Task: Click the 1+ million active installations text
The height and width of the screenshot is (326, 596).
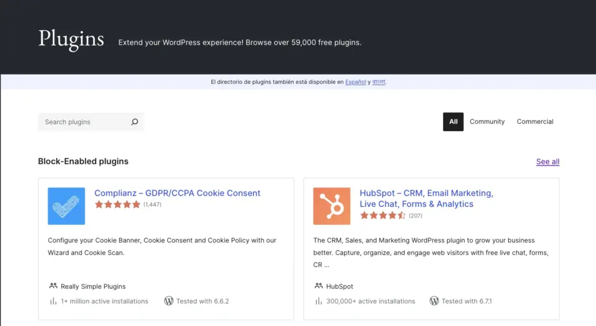Action: tap(105, 302)
